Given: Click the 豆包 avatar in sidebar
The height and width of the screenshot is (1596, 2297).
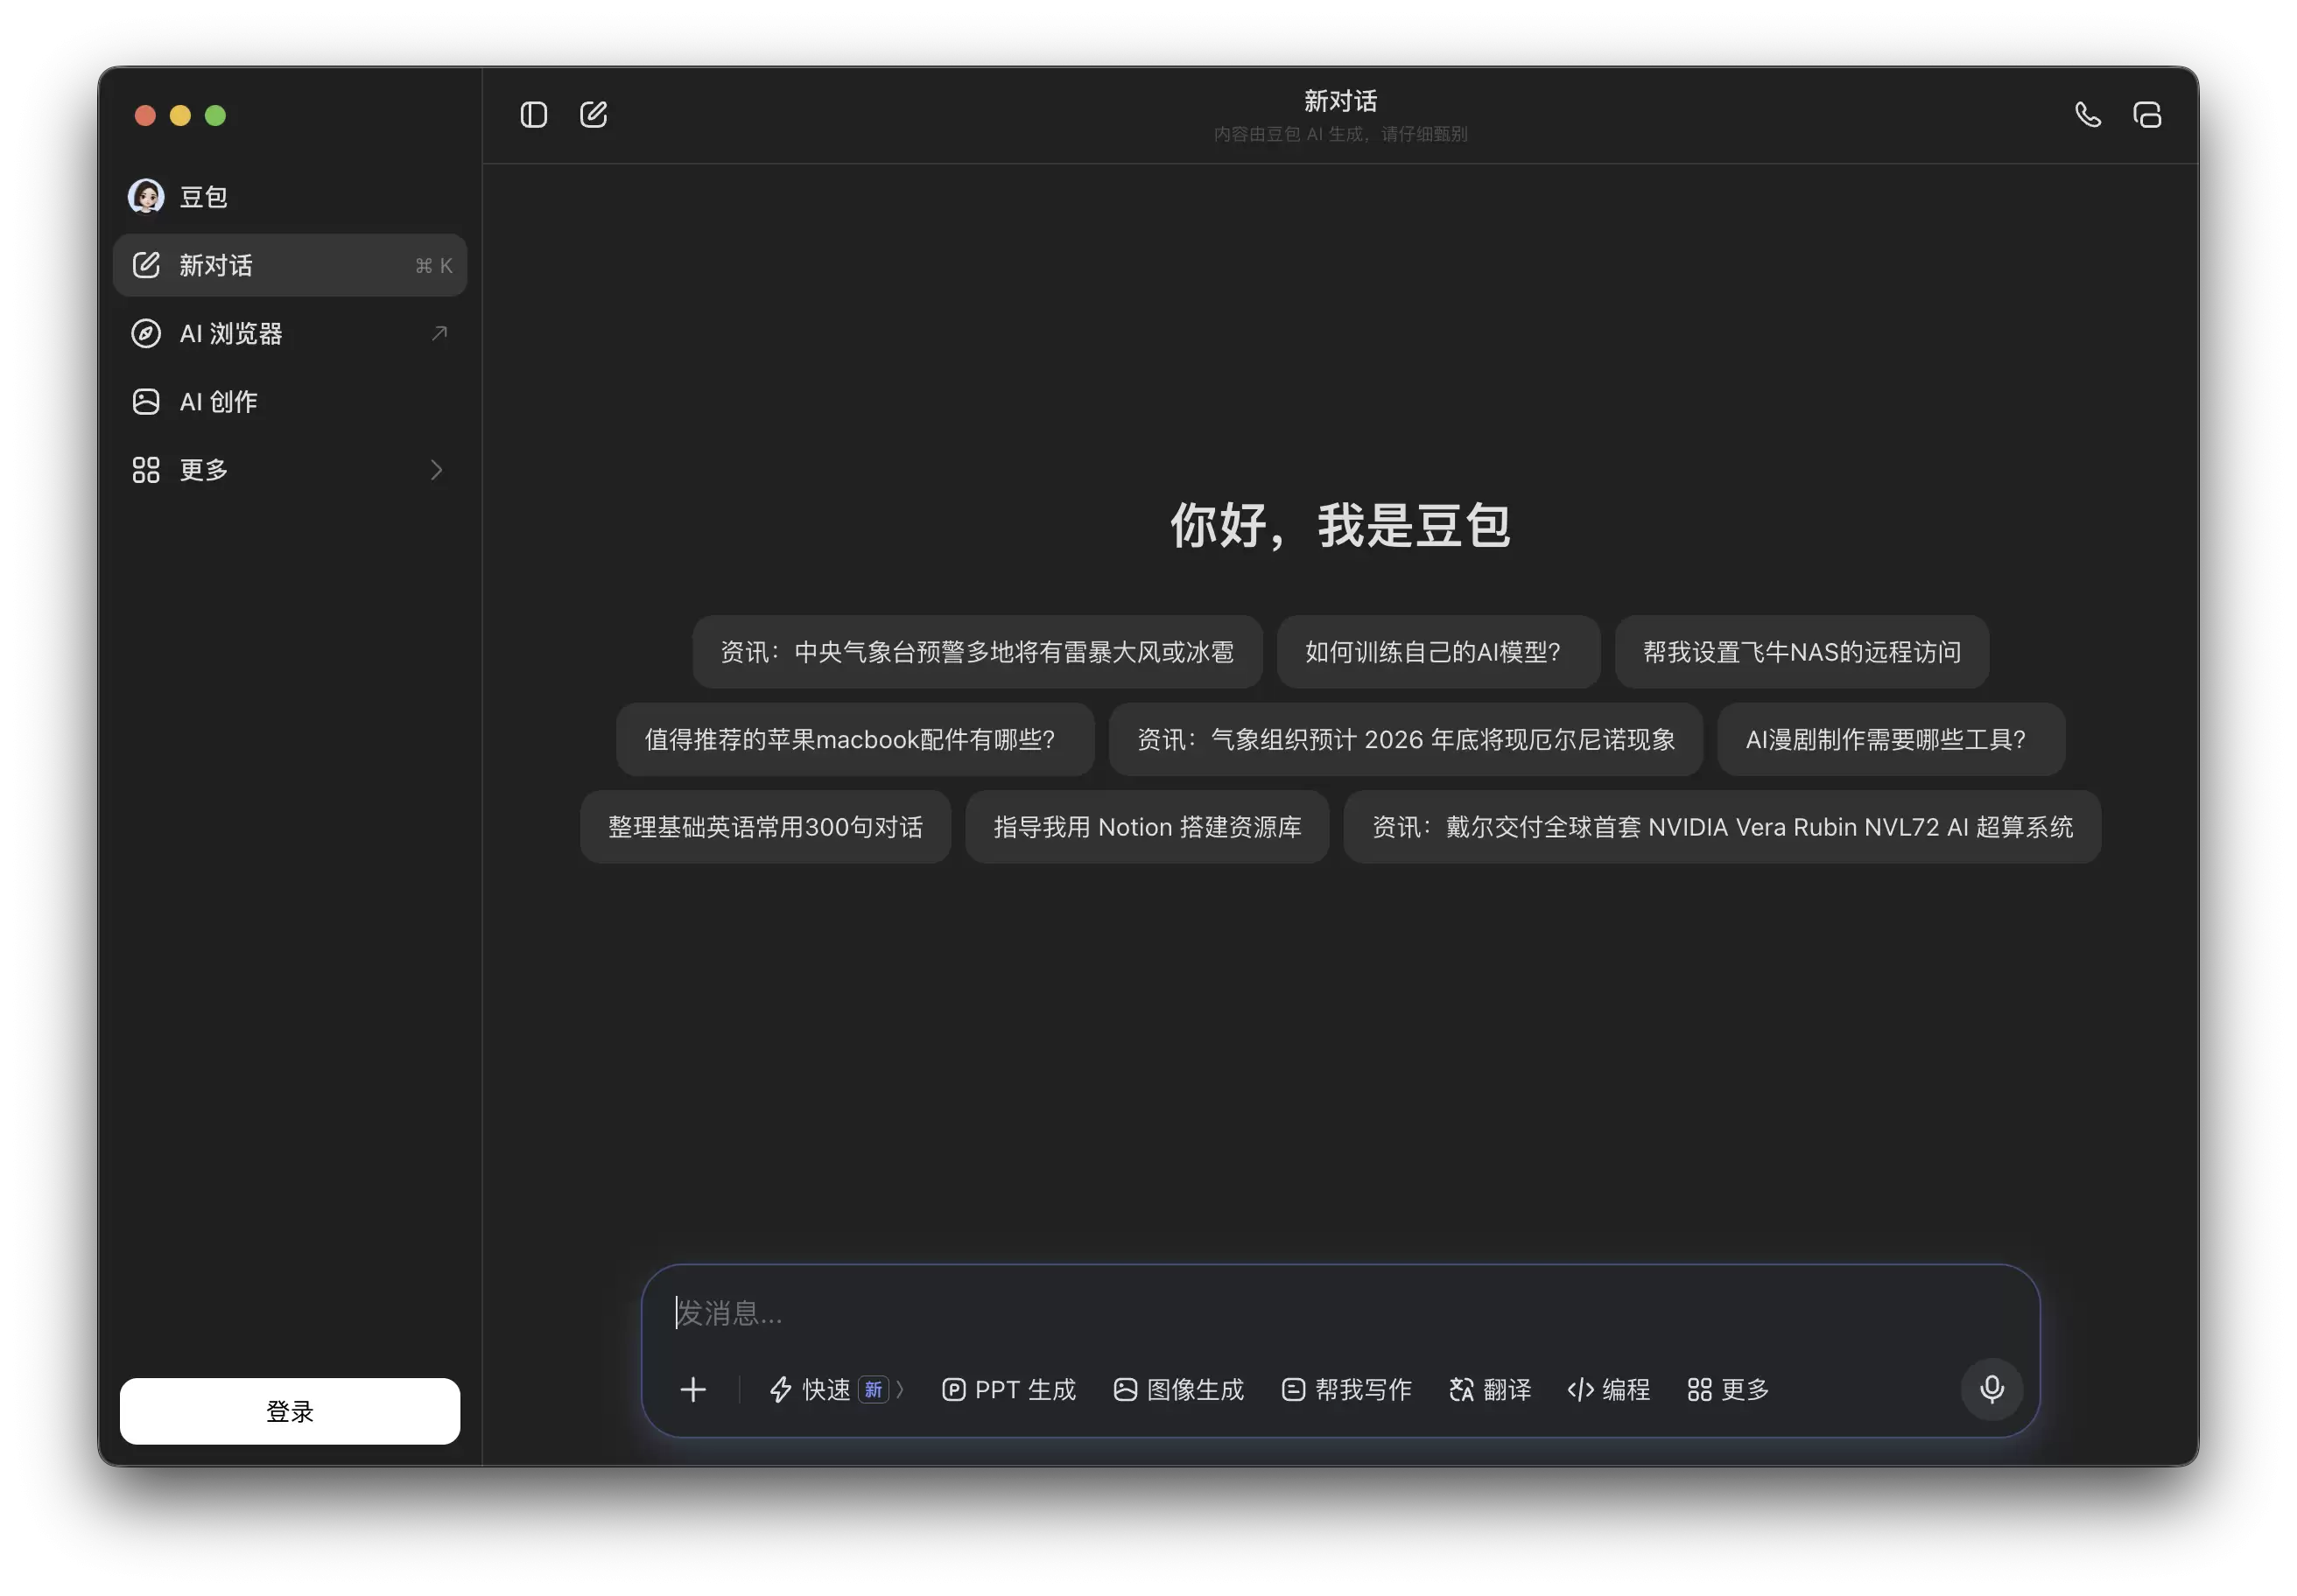Looking at the screenshot, I should pos(146,196).
